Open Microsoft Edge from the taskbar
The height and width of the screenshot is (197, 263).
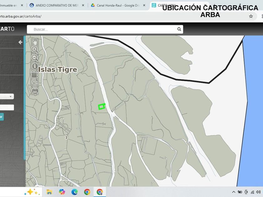[75, 192]
